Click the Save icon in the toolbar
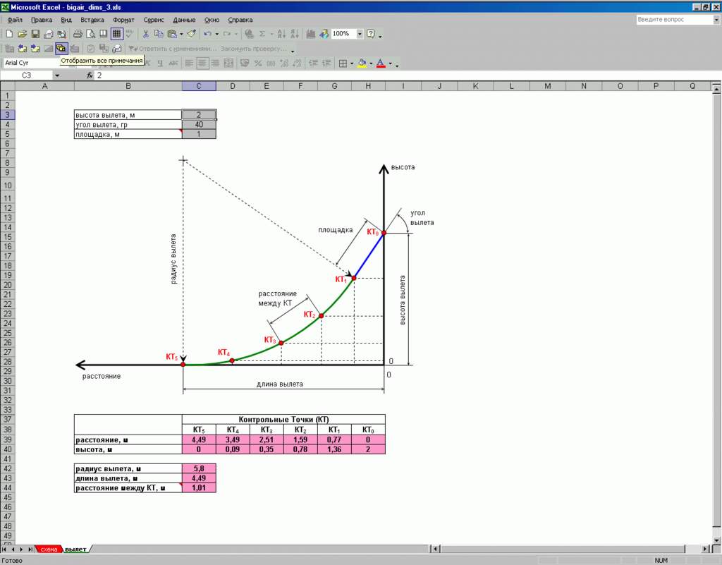Screen dimensions: 722x565 (35, 34)
